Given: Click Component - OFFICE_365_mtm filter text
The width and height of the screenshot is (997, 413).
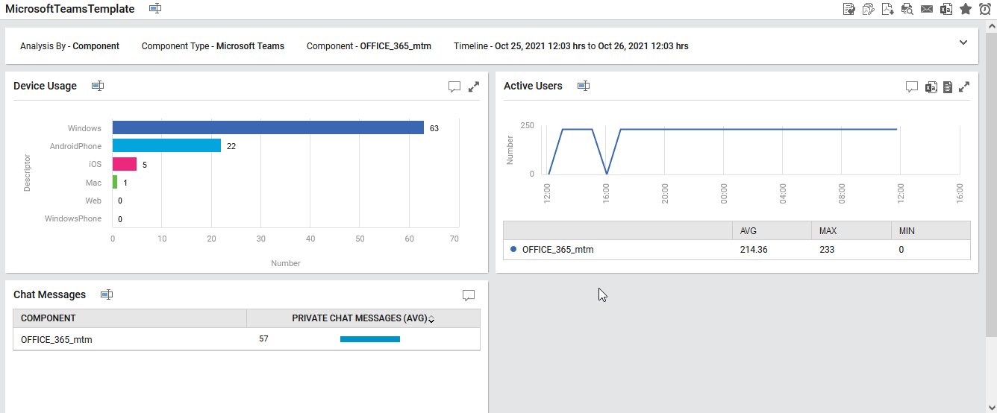Looking at the screenshot, I should (369, 46).
